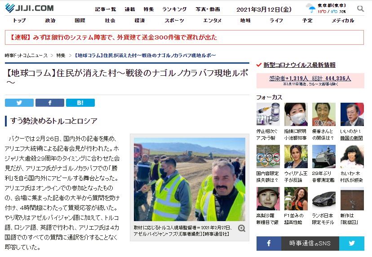
Task: Check Tokyo weather umbrella icon
Action: pos(311,9)
